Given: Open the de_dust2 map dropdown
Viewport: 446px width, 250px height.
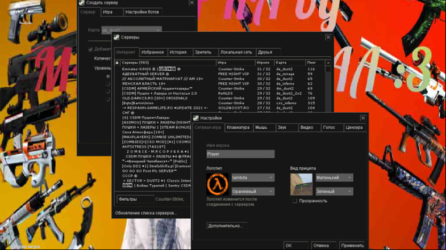Looking at the screenshot, I should coord(131,30).
